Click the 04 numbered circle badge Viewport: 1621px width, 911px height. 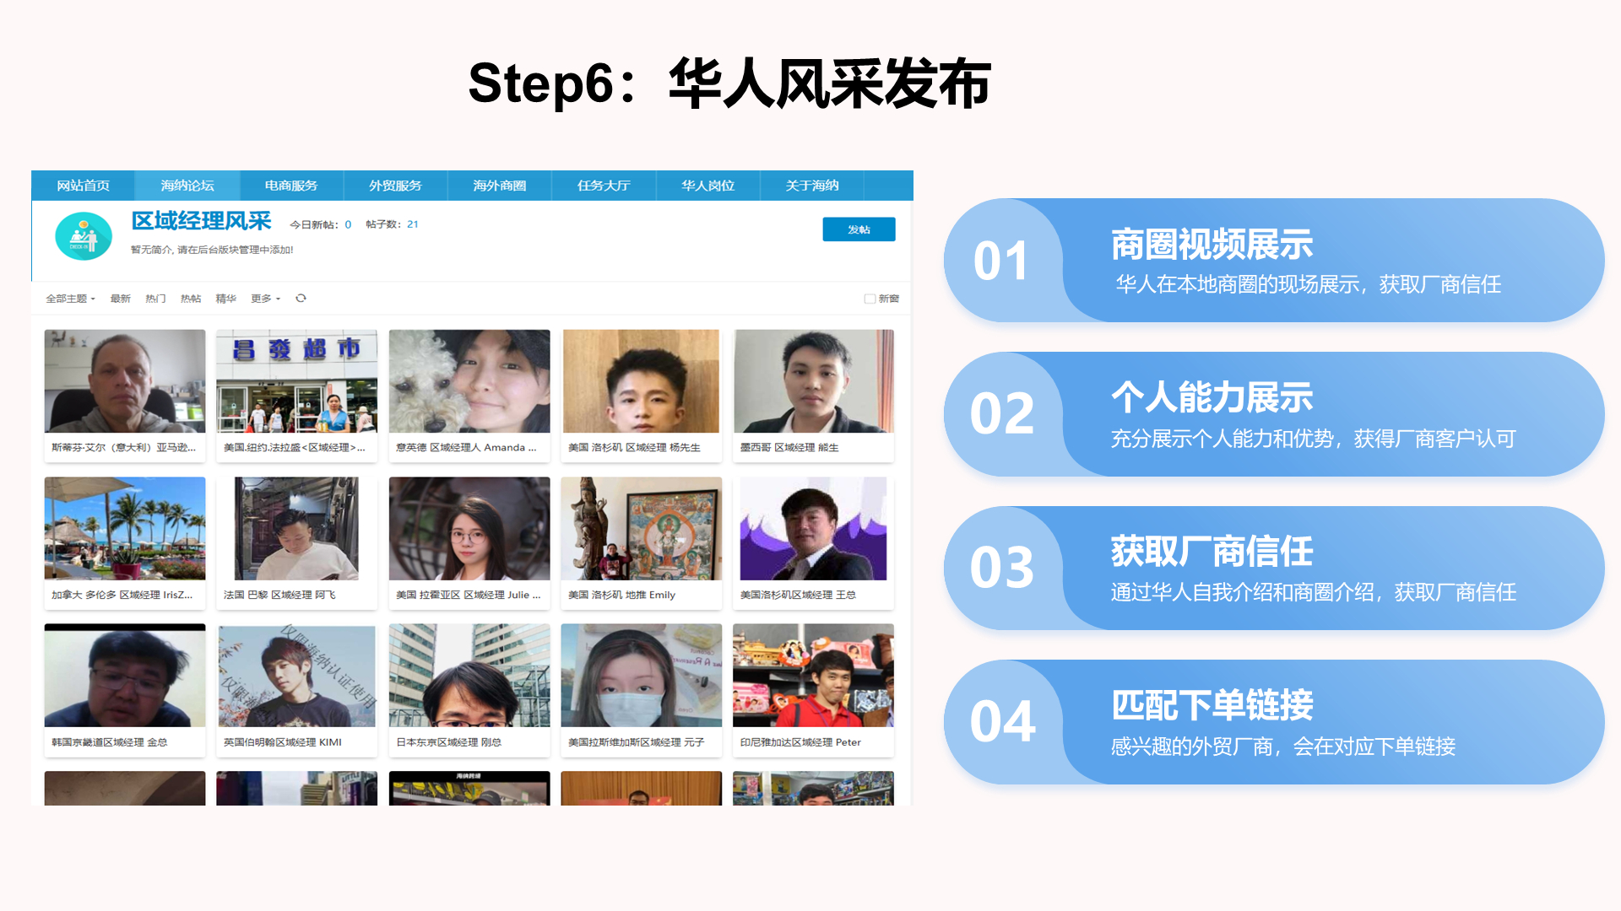1001,722
